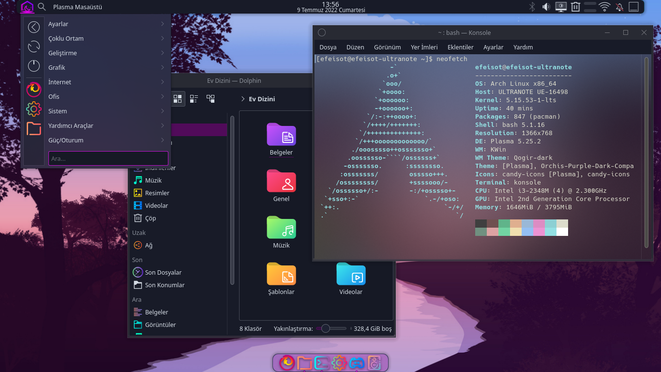Screen dimensions: 661x372
Task: Open the file manager in the dock
Action: pyautogui.click(x=304, y=362)
